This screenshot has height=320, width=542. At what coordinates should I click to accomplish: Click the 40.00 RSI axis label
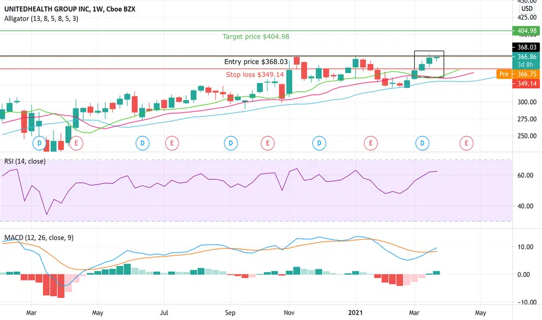(525, 206)
